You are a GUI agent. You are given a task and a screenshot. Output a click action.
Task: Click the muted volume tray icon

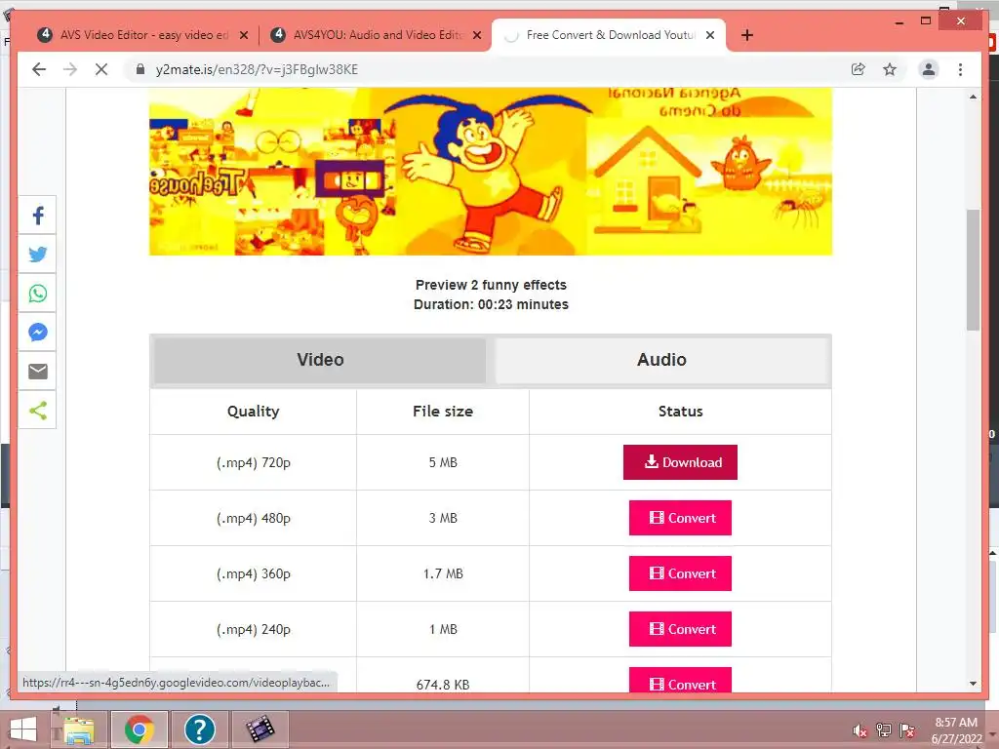859,730
